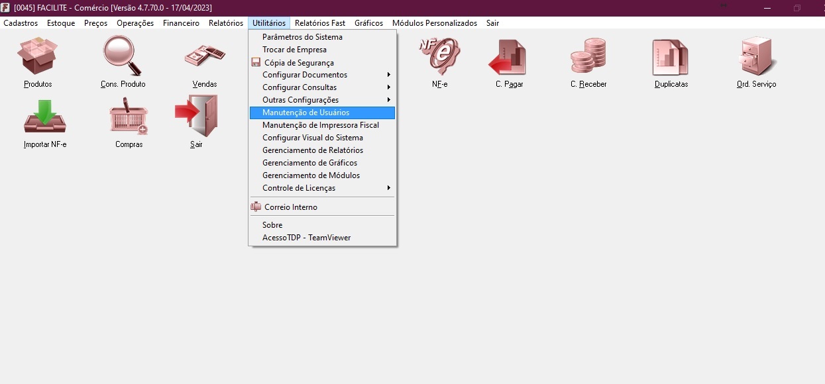Image resolution: width=825 pixels, height=384 pixels.
Task: Open the Financeiro menu
Action: (x=181, y=23)
